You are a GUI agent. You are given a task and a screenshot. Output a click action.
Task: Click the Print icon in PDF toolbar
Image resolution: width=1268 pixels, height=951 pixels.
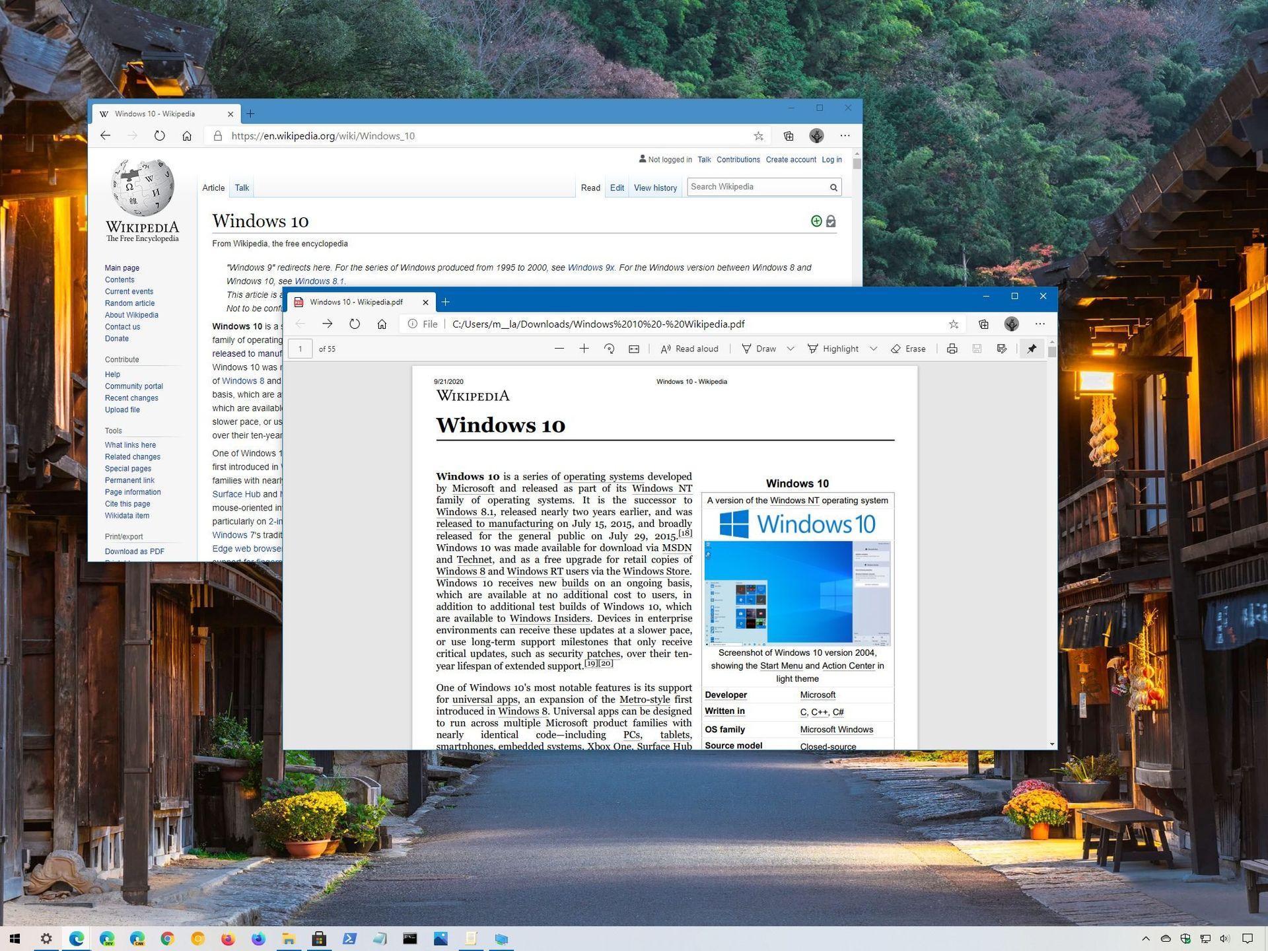(x=952, y=349)
